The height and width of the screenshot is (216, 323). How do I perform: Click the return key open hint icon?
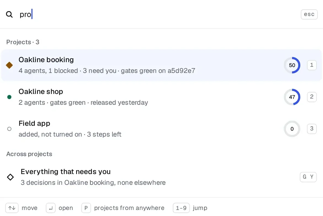[51, 208]
